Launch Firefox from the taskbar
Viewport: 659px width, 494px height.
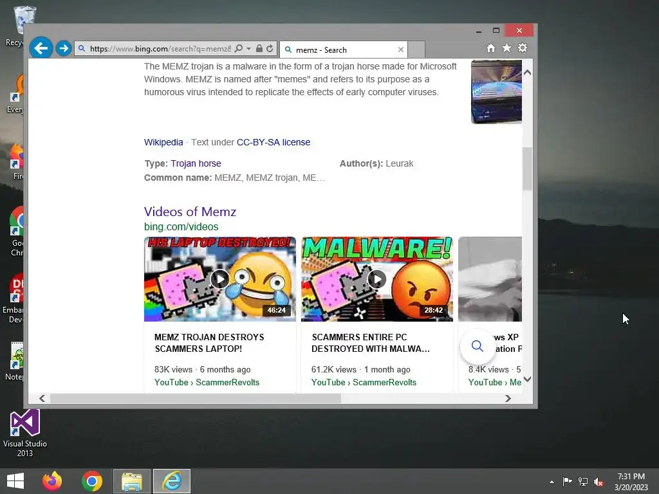point(52,481)
